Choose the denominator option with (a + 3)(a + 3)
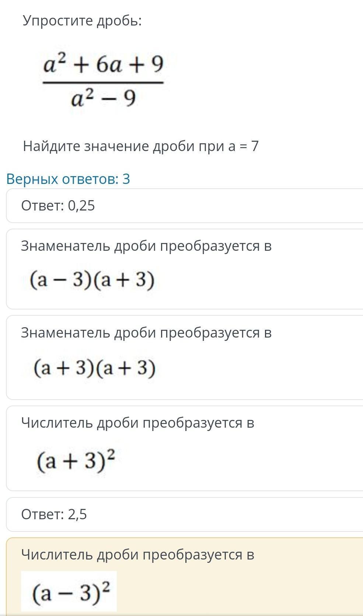363x616 pixels. click(x=185, y=357)
